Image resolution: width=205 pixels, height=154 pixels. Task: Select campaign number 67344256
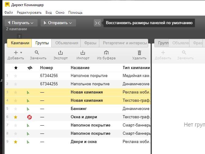pos(49,76)
